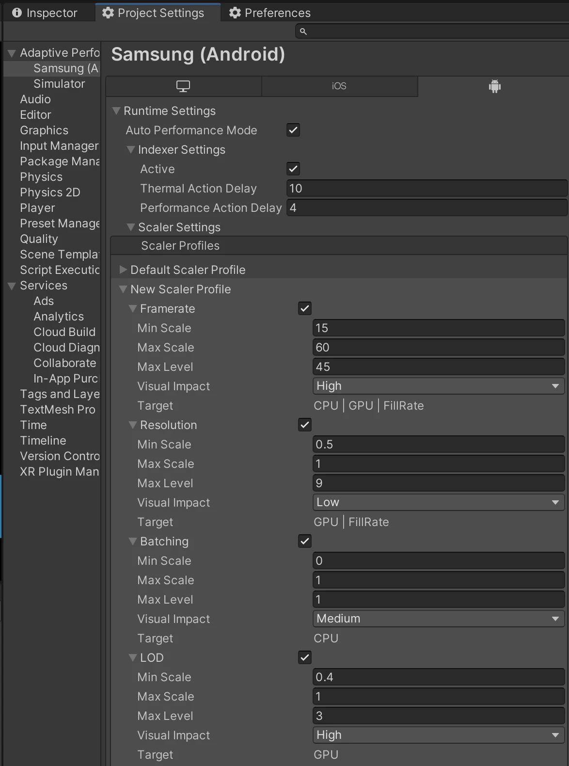Select the standalone desktop monitor tab icon
Viewport: 569px width, 766px height.
[183, 86]
